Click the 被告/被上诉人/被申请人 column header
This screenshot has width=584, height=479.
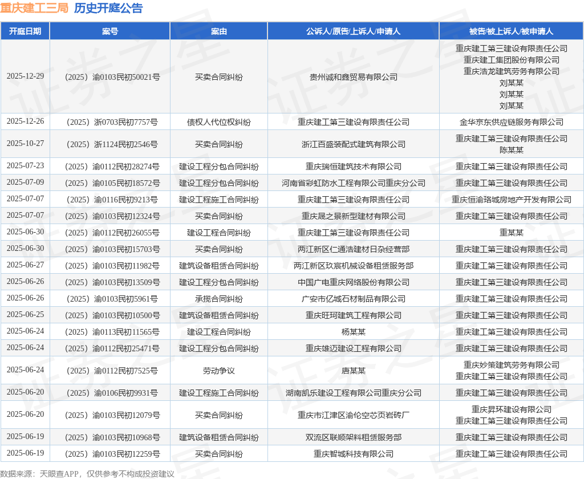512,31
